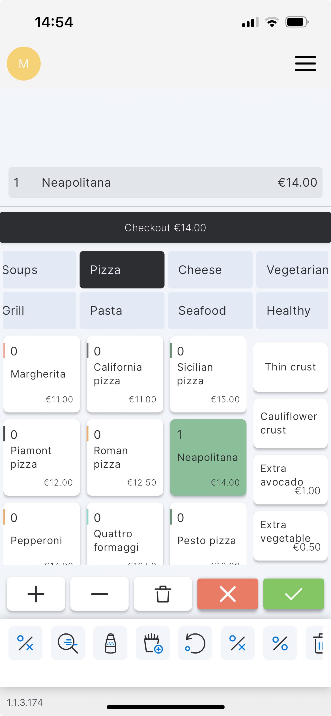Toggle the Cauliflower crust option
Viewport: 331px width, 716px height.
point(290,423)
